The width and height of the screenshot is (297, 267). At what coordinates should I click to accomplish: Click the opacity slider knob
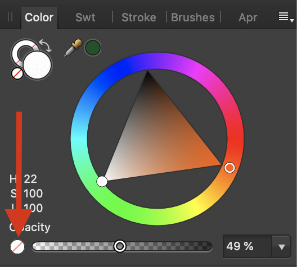120,246
